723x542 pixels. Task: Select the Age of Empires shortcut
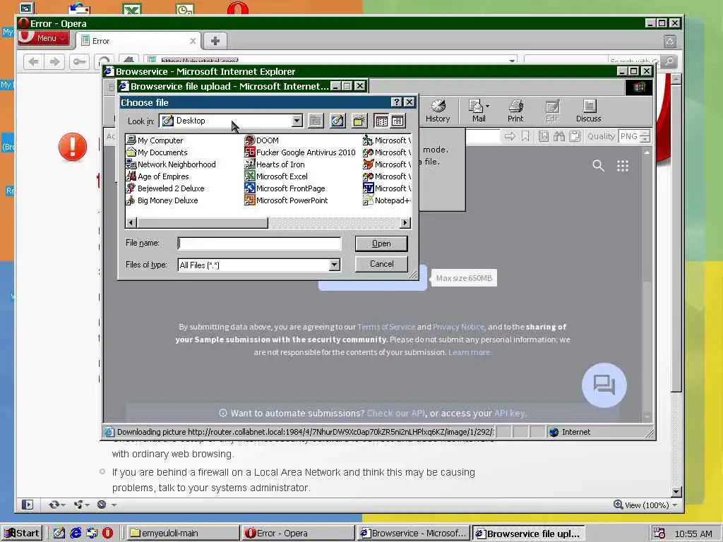(157, 176)
